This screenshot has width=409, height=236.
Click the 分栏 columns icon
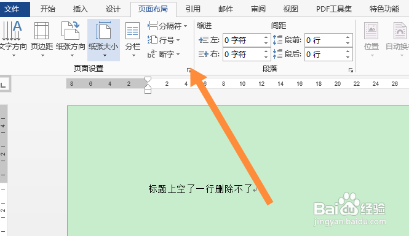pyautogui.click(x=133, y=31)
